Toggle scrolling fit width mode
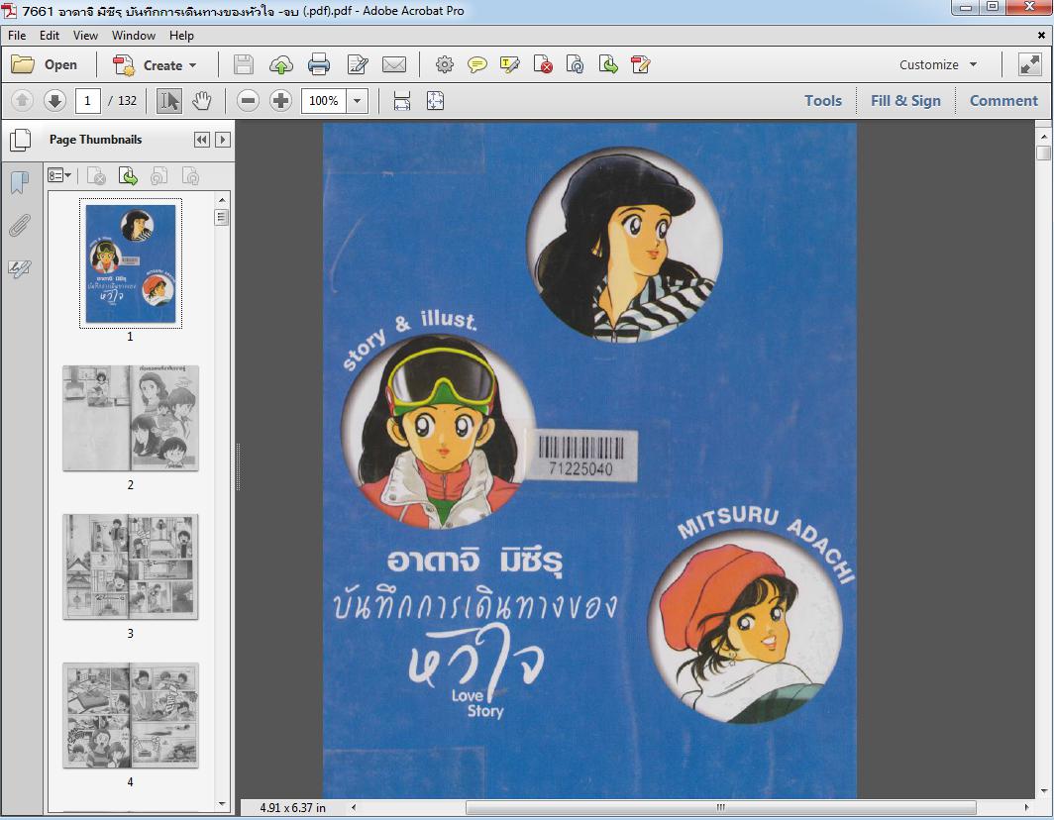Image resolution: width=1054 pixels, height=820 pixels. point(402,101)
